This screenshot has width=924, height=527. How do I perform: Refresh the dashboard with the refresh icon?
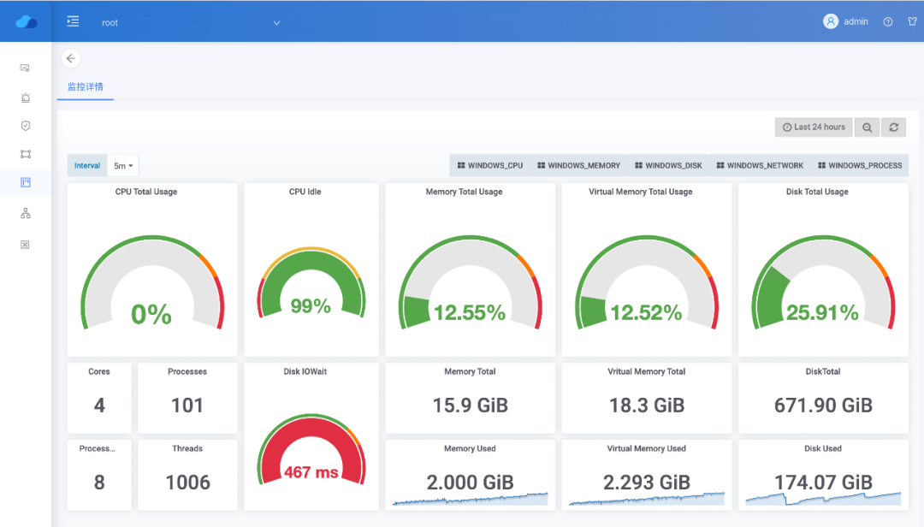tap(893, 127)
